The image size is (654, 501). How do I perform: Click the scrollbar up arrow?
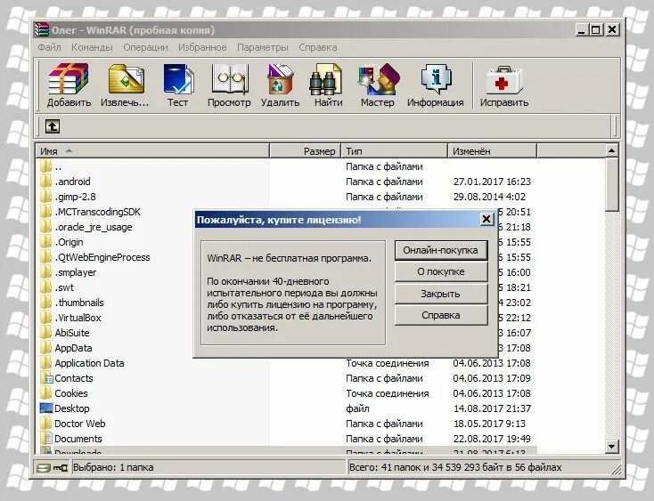[x=611, y=150]
